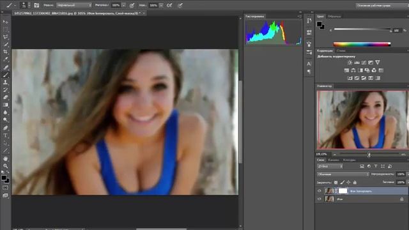This screenshot has height=230, width=409.
Task: Open the layer filter kind dropdown
Action: click(x=330, y=166)
